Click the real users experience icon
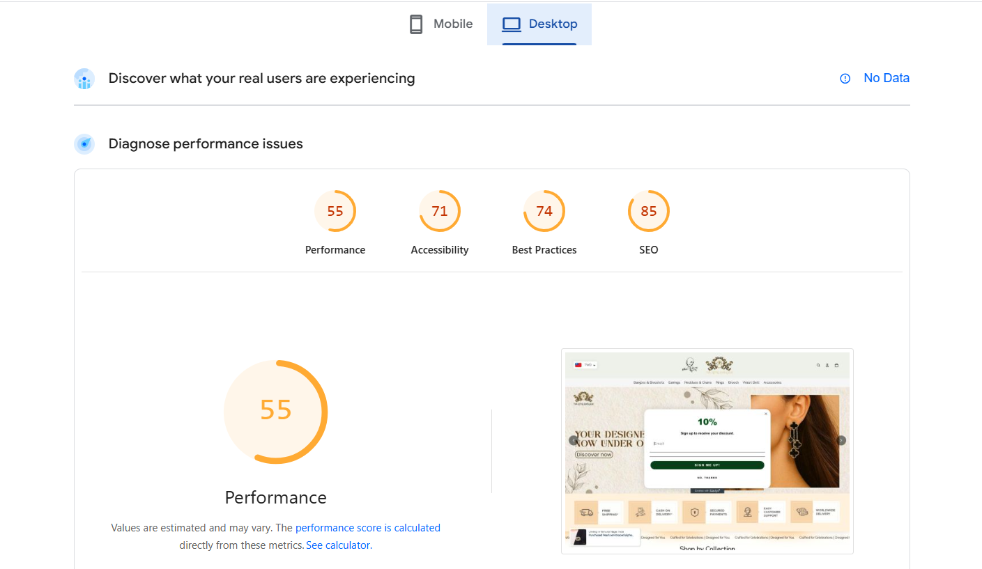Viewport: 982px width, 569px height. pyautogui.click(x=84, y=79)
